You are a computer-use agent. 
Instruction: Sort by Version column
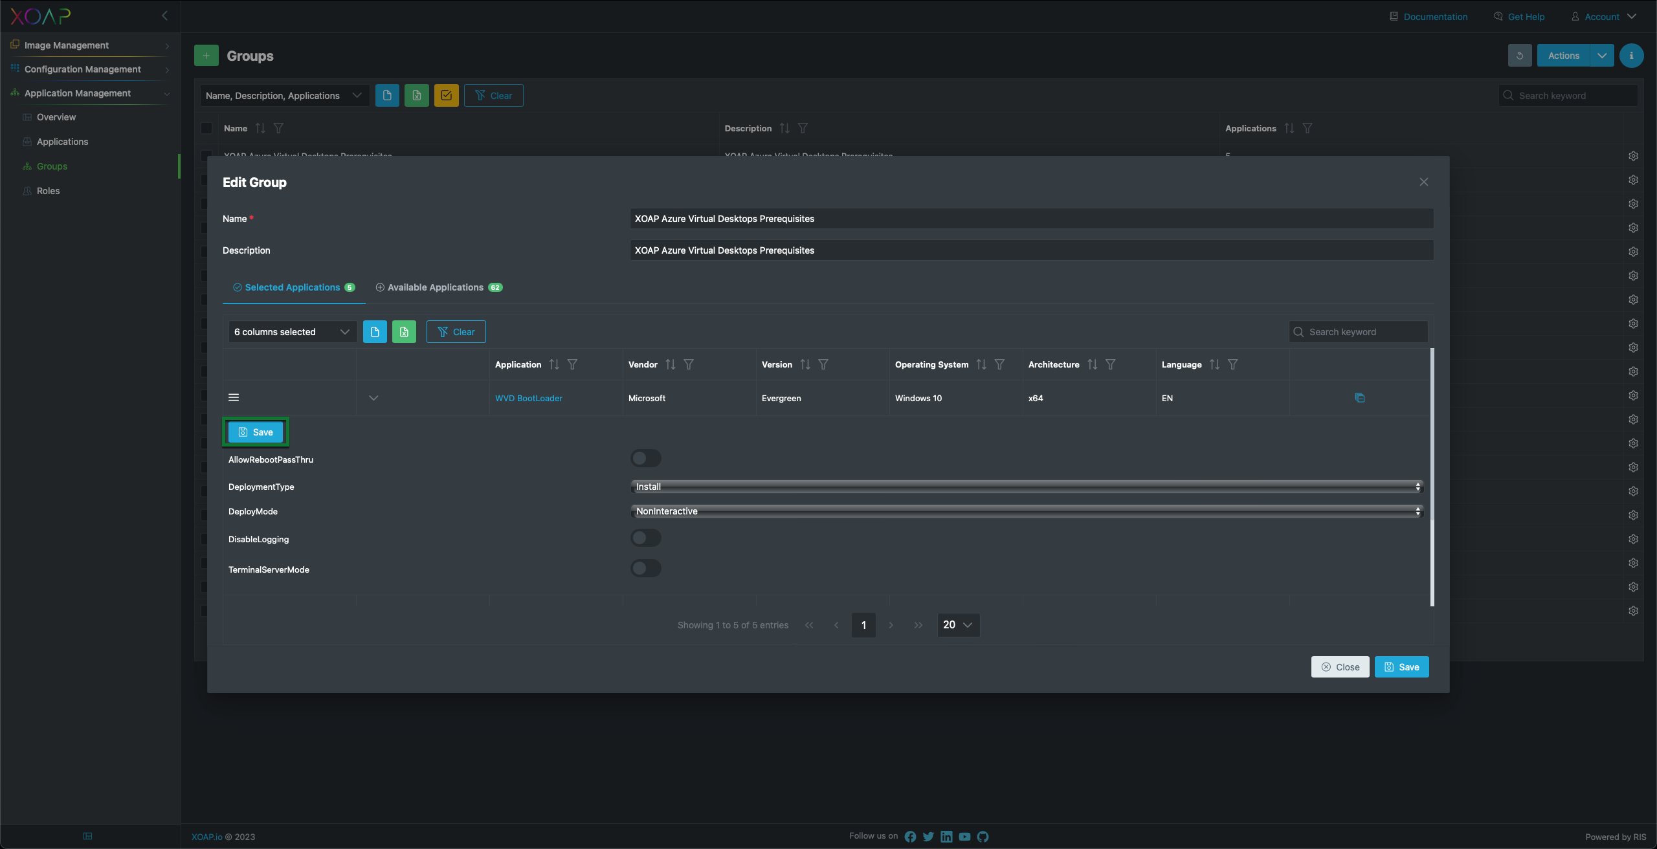[805, 364]
